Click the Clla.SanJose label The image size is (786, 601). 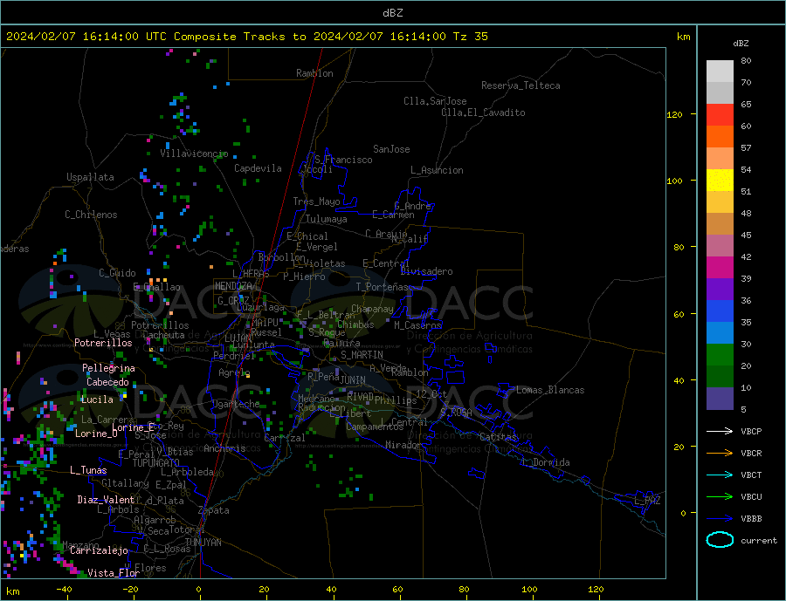[x=435, y=101]
